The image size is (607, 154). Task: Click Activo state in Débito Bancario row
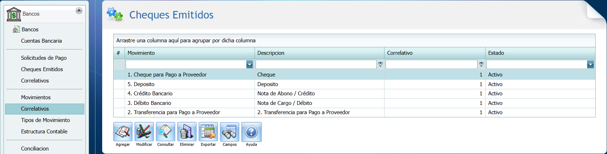tap(540, 103)
